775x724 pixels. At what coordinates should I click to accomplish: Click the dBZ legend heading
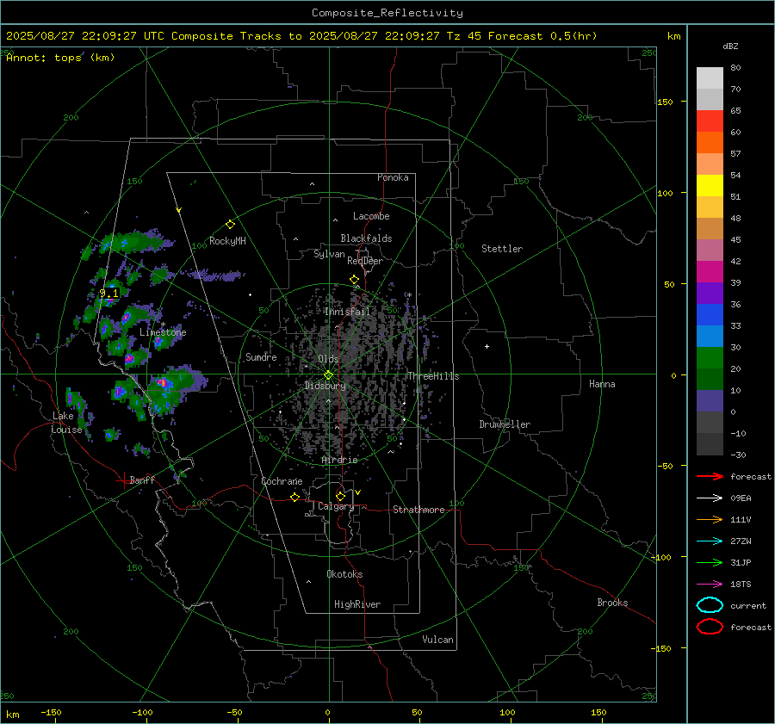[x=730, y=46]
